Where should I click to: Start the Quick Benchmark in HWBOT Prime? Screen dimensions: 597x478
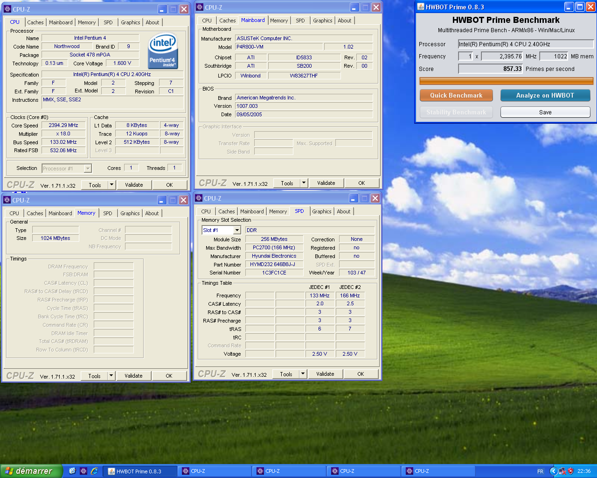[456, 95]
